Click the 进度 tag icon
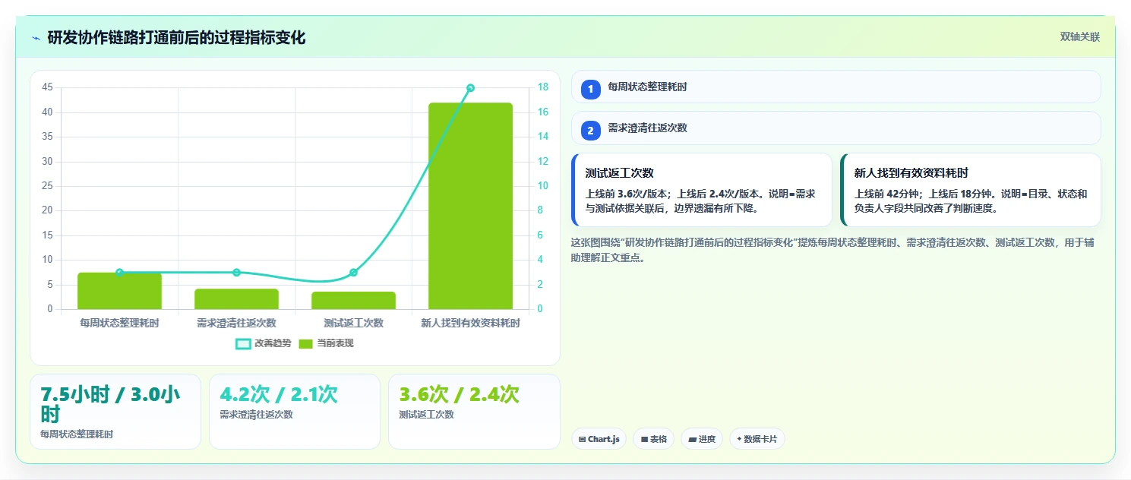1131x480 pixels. tap(692, 439)
